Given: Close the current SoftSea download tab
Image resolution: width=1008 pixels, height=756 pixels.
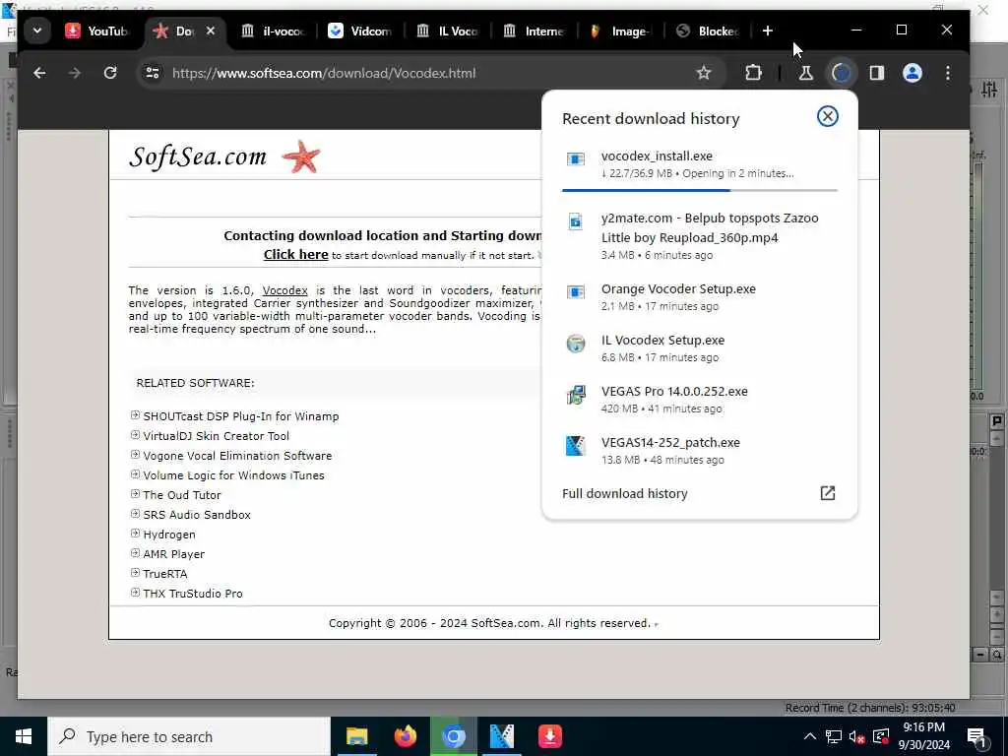Looking at the screenshot, I should click(211, 31).
